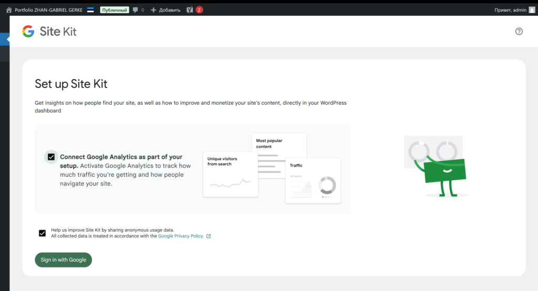Click the home icon in admin bar
538x291 pixels.
(9, 10)
